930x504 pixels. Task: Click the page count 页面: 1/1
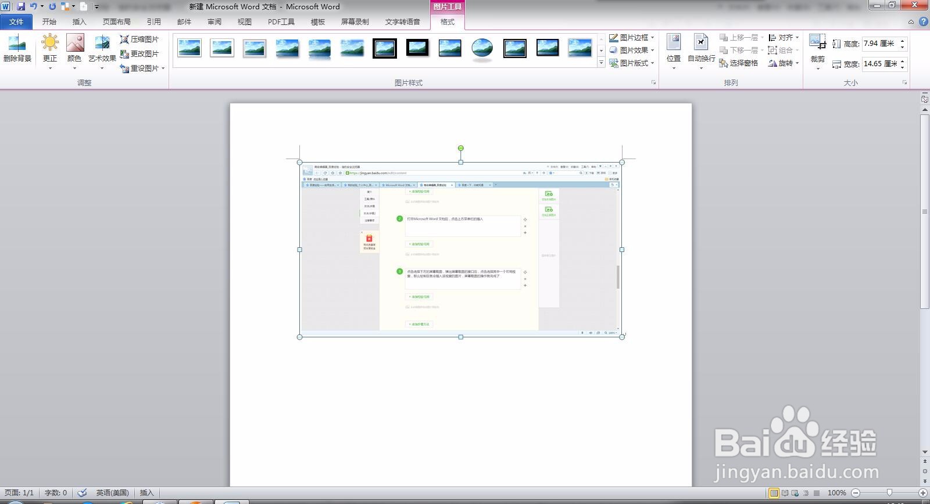tap(19, 492)
